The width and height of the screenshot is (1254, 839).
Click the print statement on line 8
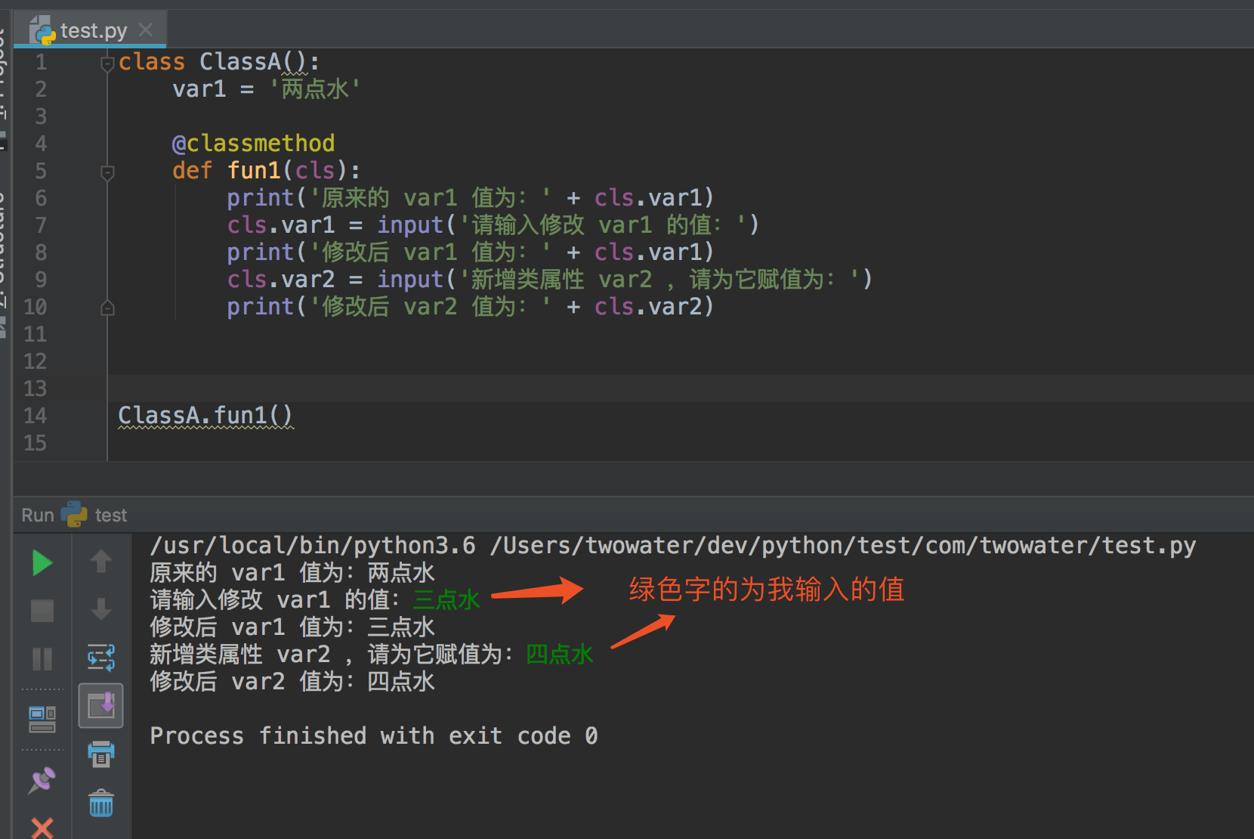[x=471, y=252]
